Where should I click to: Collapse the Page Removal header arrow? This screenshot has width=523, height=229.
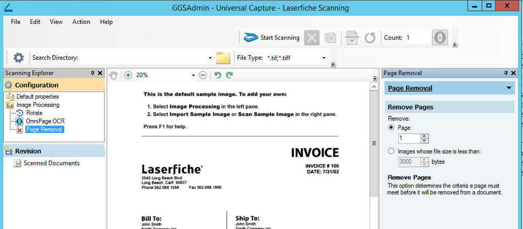(x=508, y=88)
